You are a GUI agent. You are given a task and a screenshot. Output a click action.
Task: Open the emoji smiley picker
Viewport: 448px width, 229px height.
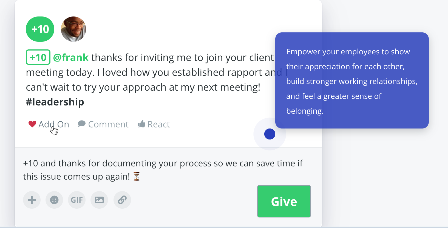[54, 200]
